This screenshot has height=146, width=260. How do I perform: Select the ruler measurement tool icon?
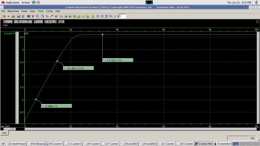point(115,16)
